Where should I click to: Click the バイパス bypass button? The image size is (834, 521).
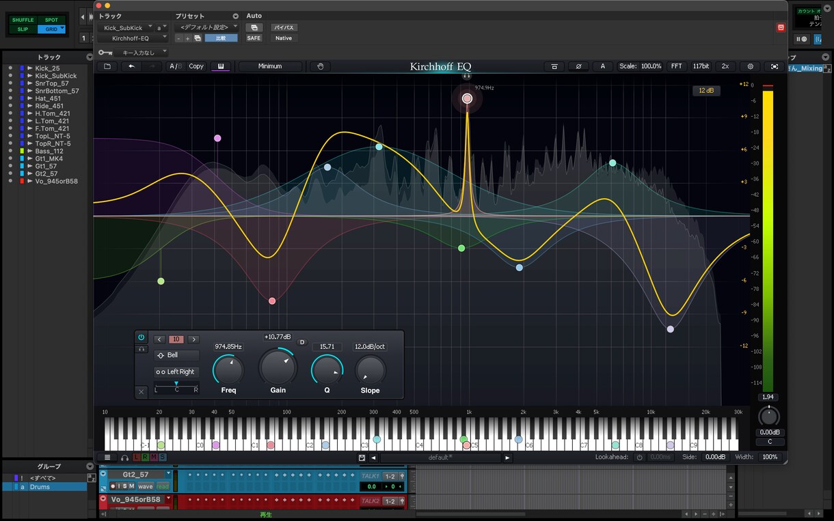pos(284,27)
